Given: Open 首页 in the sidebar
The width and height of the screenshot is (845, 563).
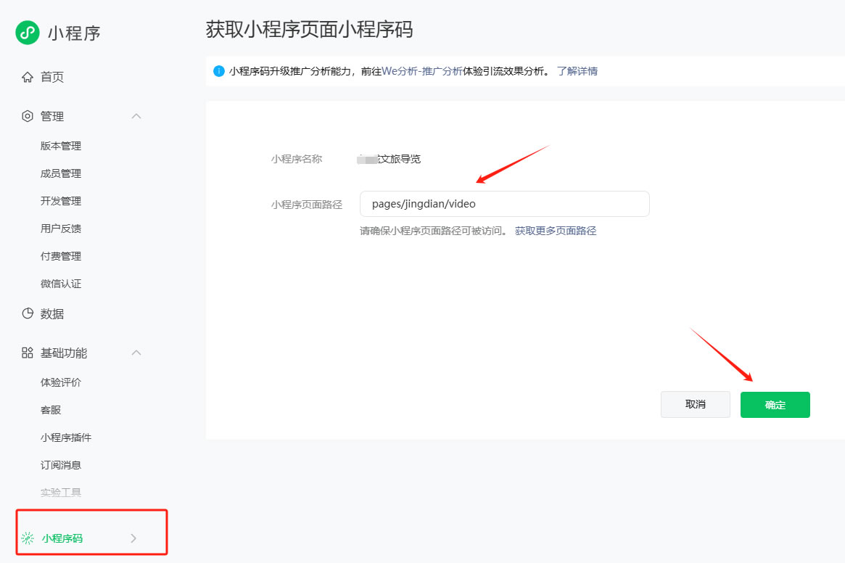Looking at the screenshot, I should 52,77.
